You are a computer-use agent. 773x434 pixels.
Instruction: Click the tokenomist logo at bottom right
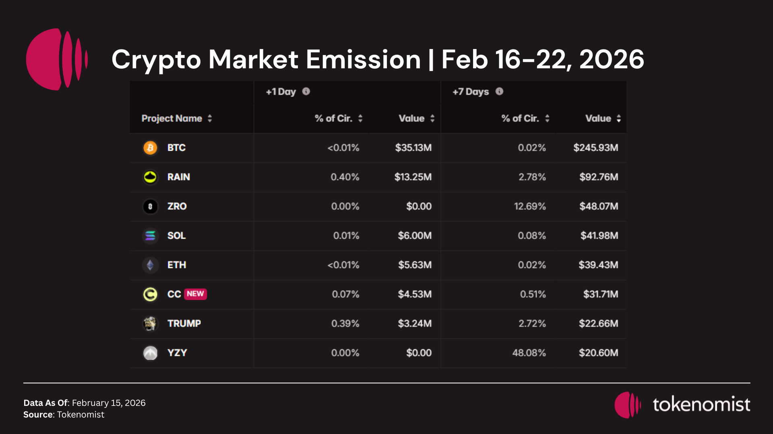click(682, 405)
